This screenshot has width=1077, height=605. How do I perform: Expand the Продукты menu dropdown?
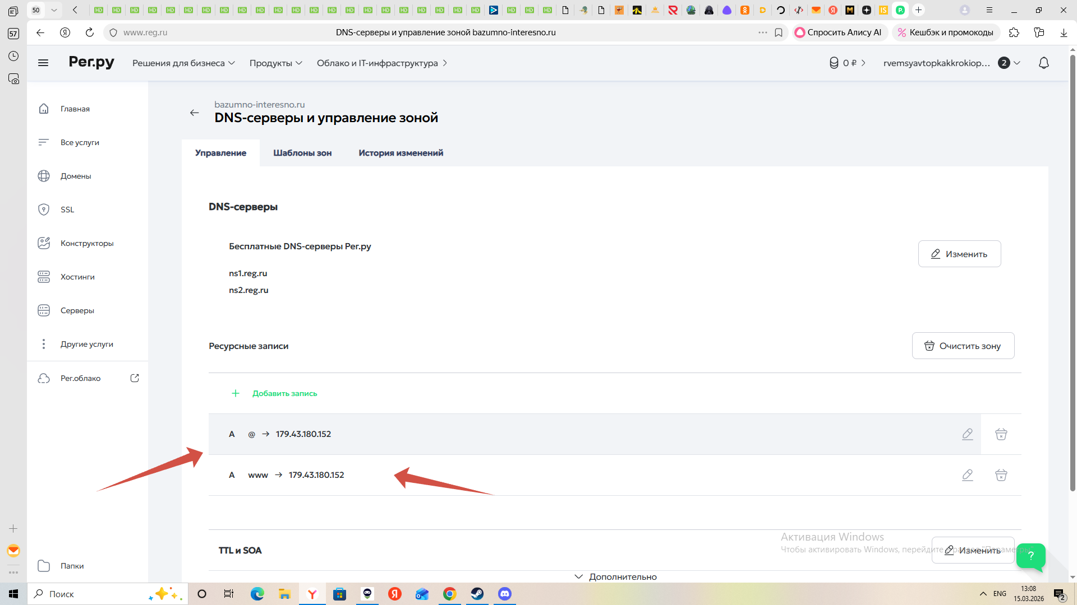pos(275,63)
